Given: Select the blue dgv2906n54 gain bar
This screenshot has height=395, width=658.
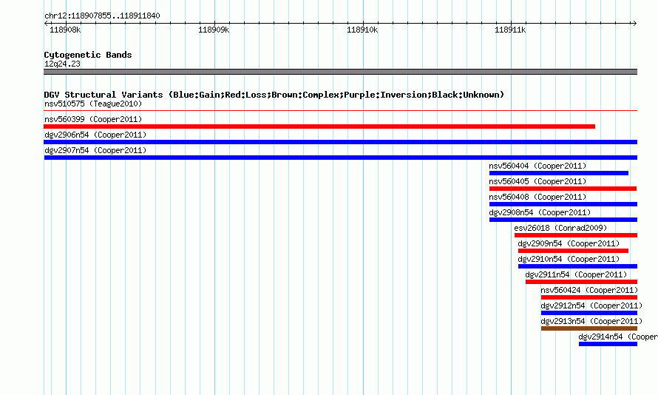Looking at the screenshot, I should coord(340,142).
